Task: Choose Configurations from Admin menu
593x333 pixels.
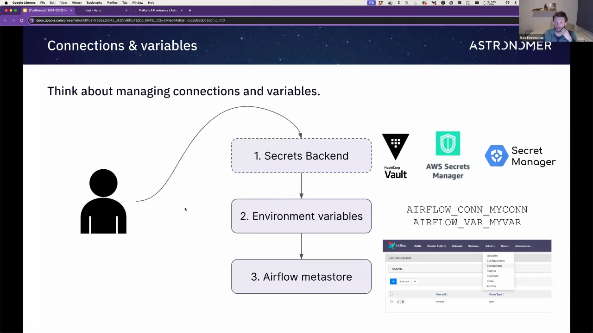Action: coord(495,261)
